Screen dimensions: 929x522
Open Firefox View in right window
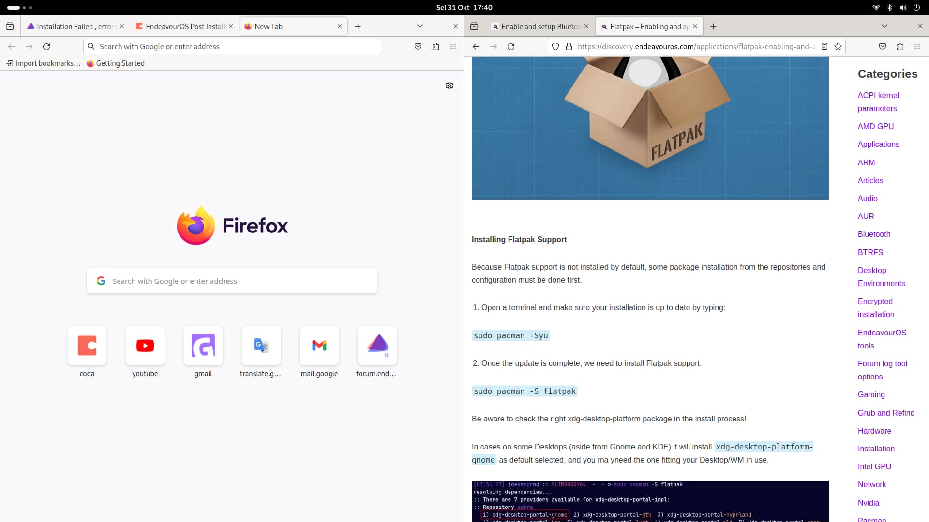[474, 26]
